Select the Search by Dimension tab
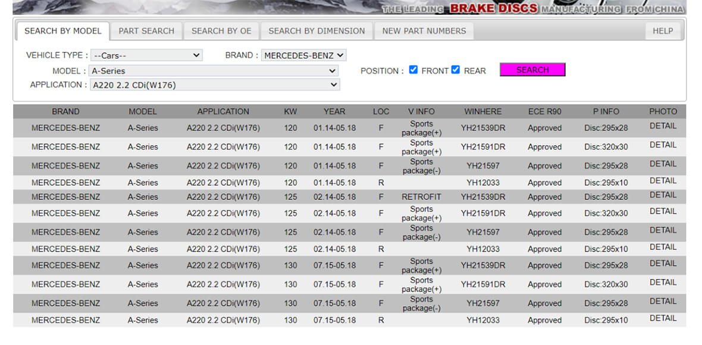The width and height of the screenshot is (702, 345). [x=316, y=31]
